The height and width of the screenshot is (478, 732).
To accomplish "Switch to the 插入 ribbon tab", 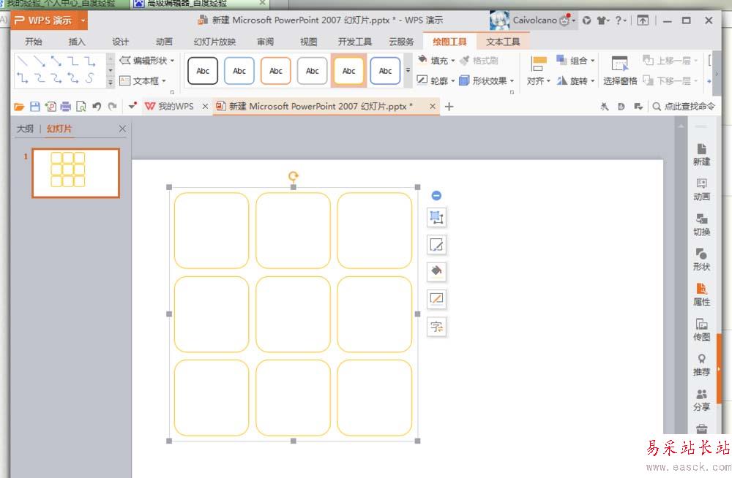I will pos(77,42).
